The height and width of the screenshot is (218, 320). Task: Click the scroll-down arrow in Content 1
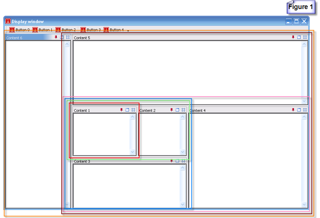(133, 152)
